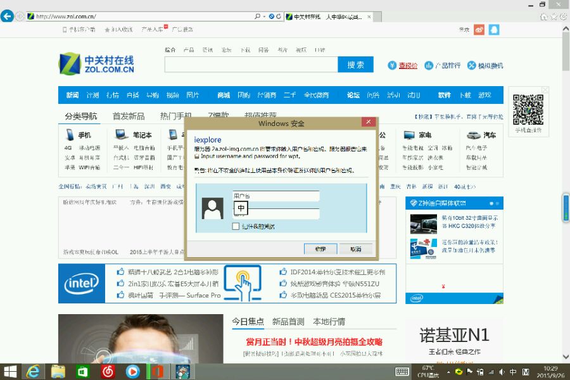The height and width of the screenshot is (380, 570).
Task: Click the 模拟攒机 wrench icon
Action: click(x=471, y=65)
